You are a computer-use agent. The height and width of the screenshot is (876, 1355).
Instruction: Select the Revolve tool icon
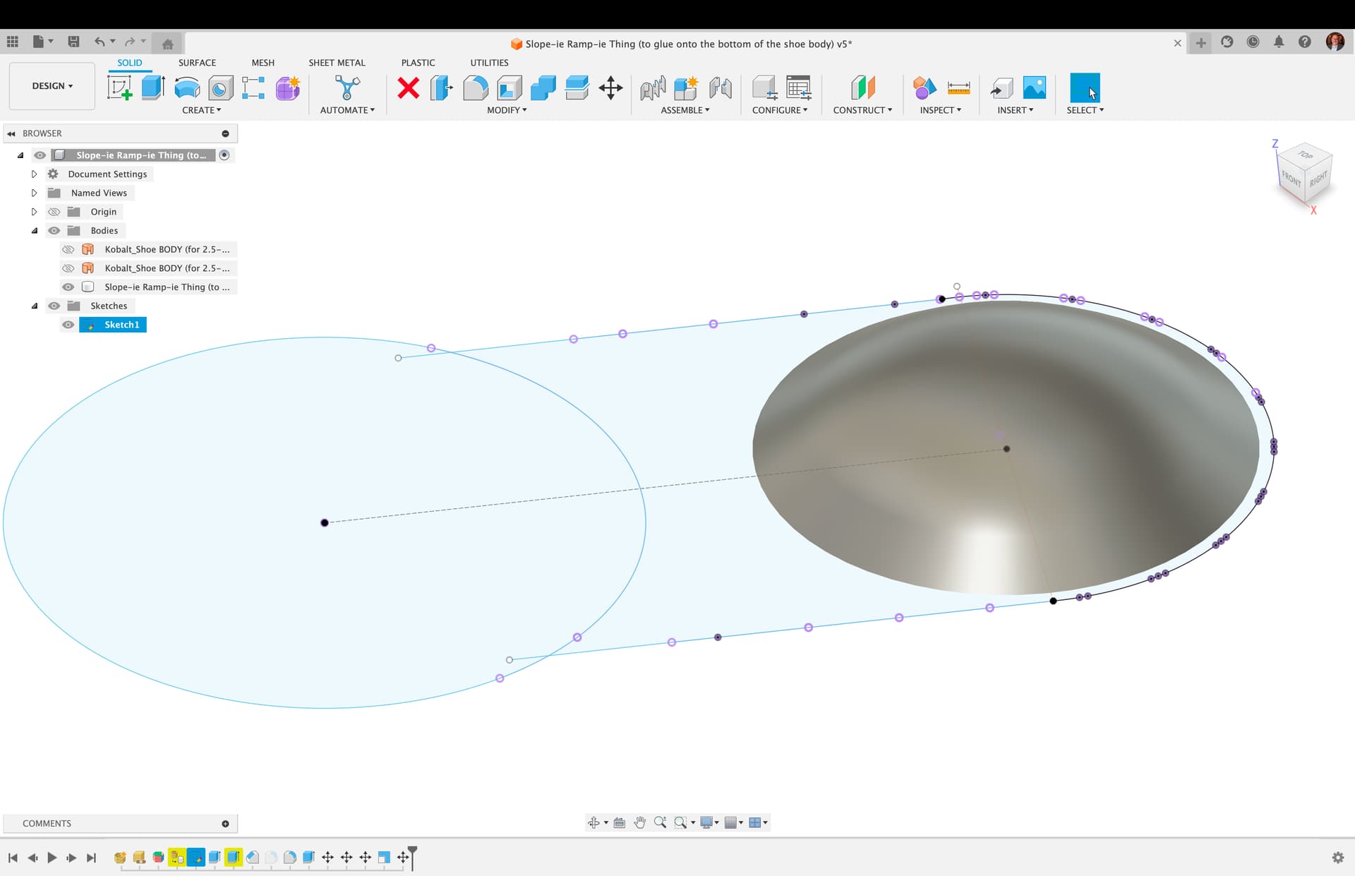coord(187,88)
